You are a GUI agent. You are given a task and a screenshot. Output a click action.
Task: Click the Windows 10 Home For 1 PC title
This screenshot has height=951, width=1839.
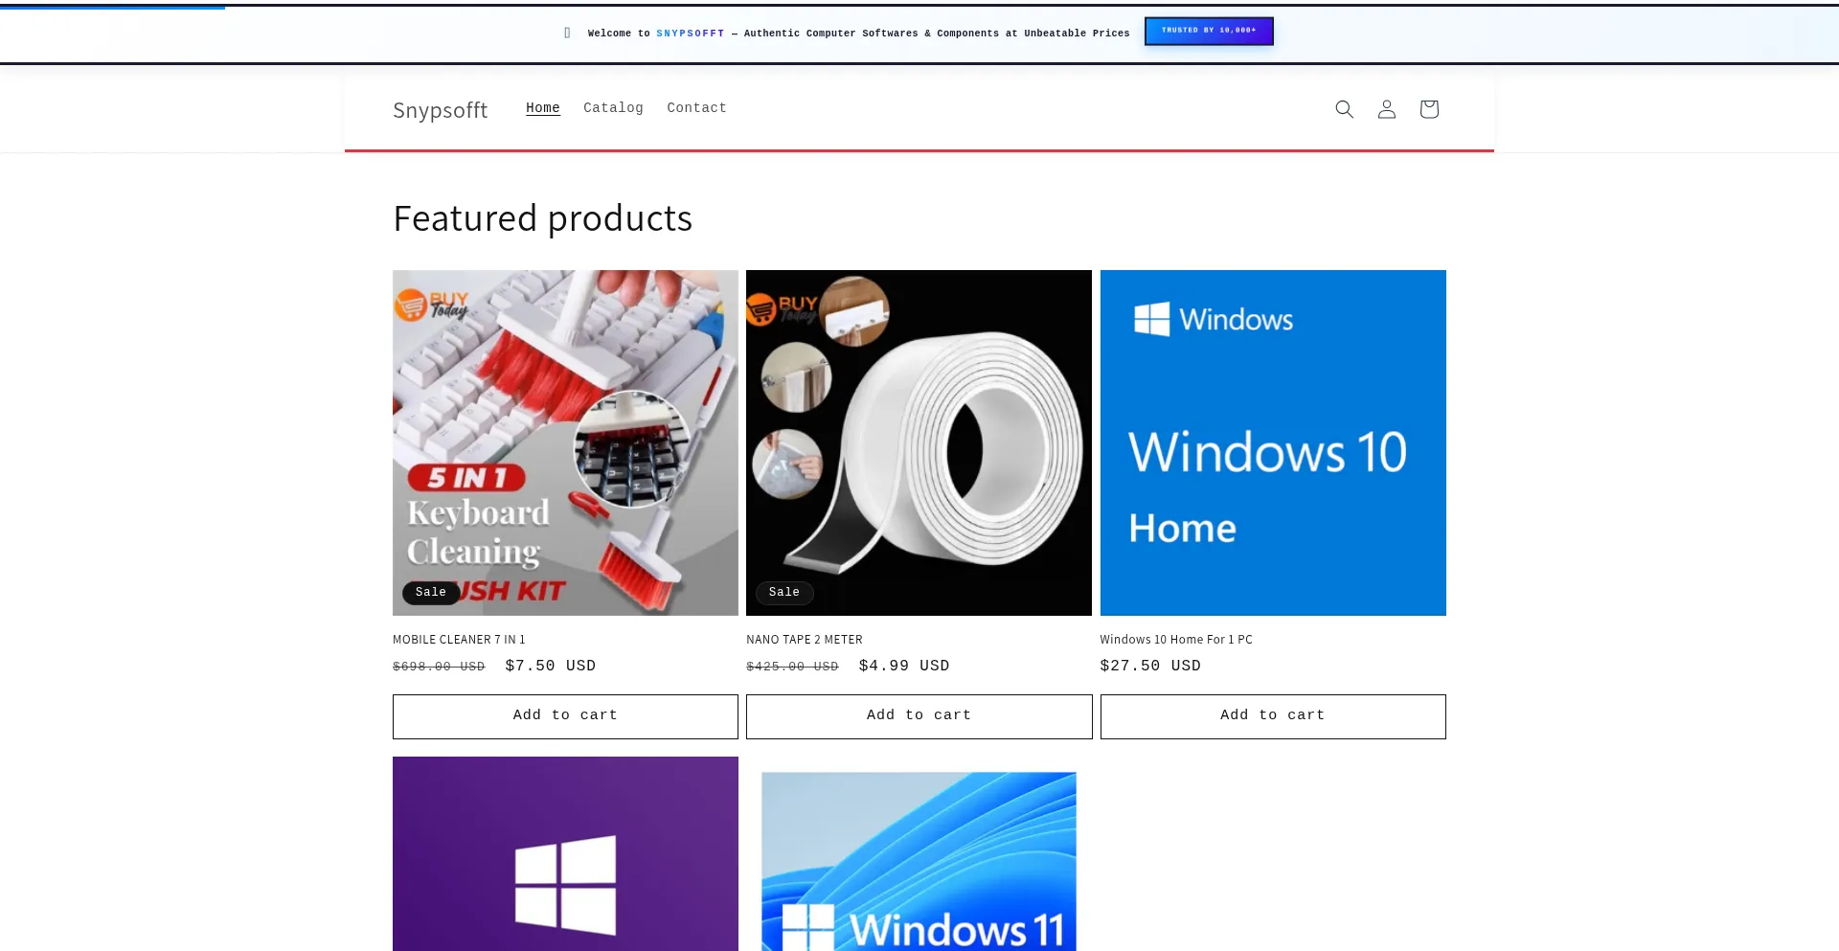click(1175, 640)
